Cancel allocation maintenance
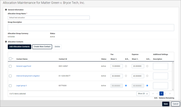The image size is (181, 107). pos(175,104)
